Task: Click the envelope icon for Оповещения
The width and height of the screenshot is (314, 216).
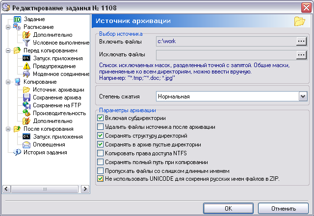Action: (x=26, y=144)
